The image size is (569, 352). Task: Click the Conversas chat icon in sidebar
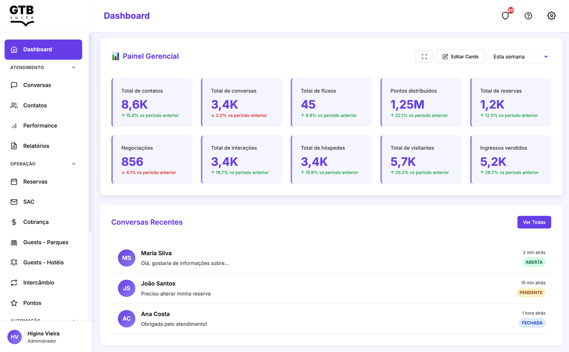tap(14, 85)
